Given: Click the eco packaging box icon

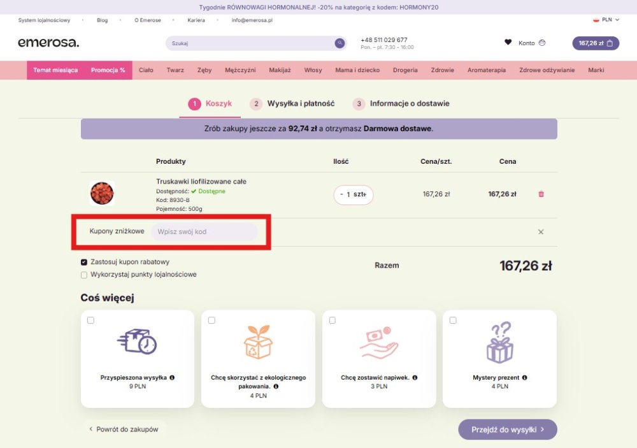Looking at the screenshot, I should 258,343.
